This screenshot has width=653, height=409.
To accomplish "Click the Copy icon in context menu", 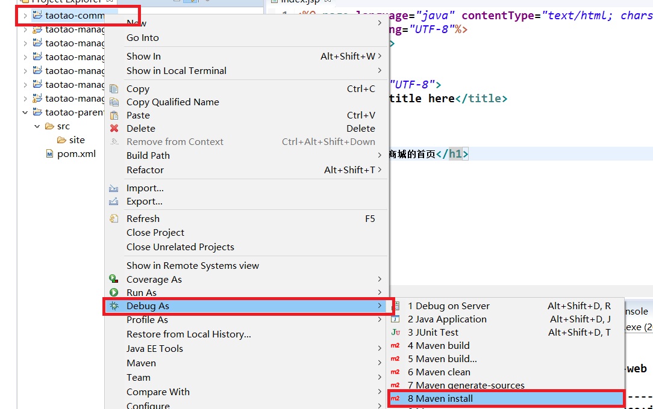I will pos(114,88).
